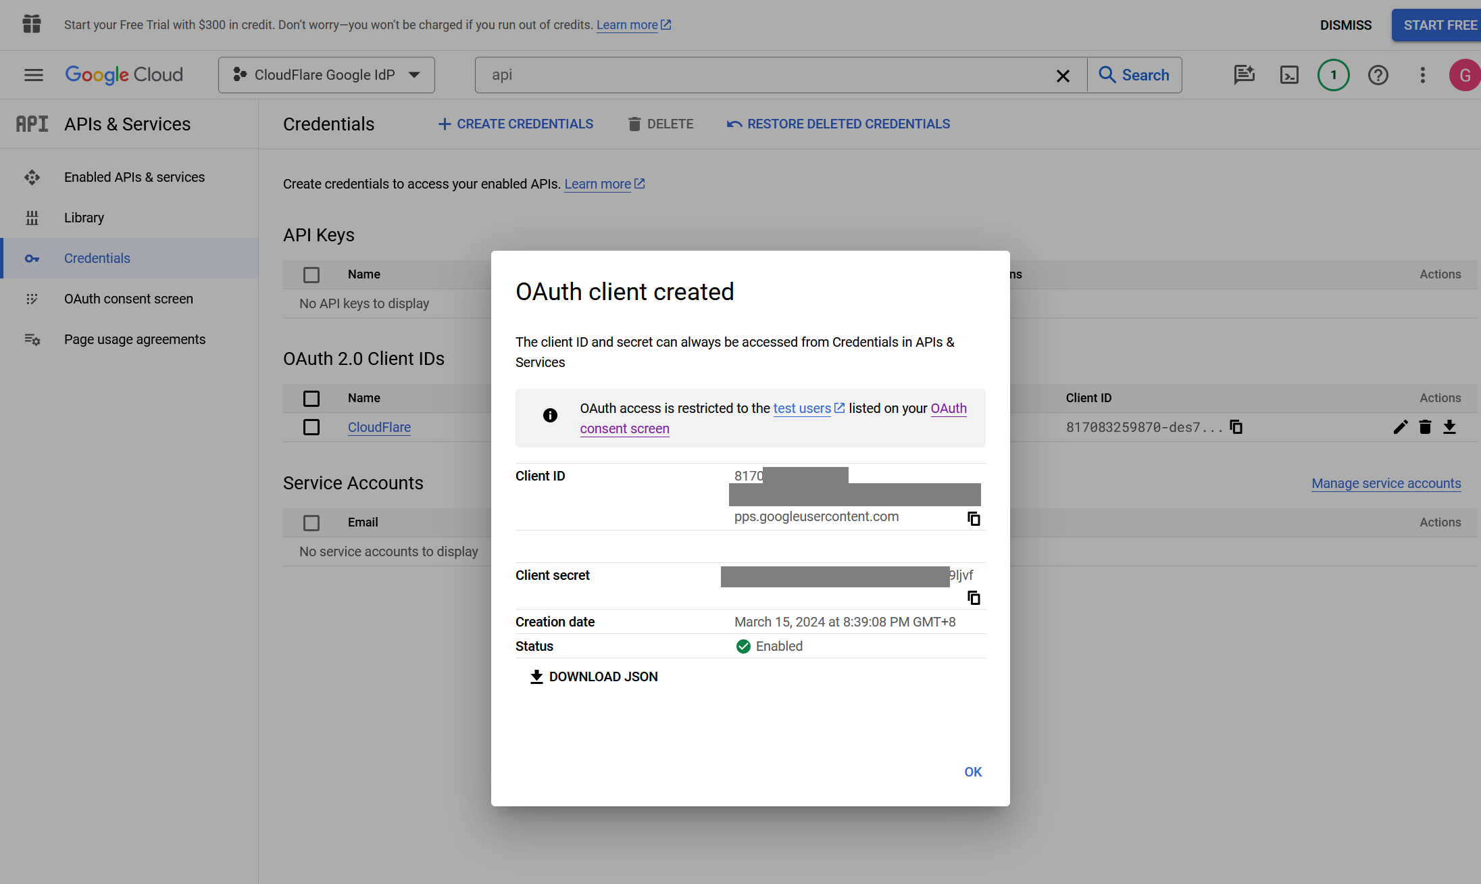Click the OAuth consent screen icon

[x=32, y=299]
